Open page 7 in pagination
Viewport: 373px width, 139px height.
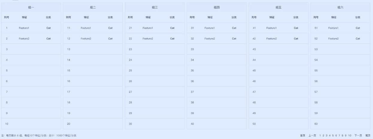[x=339, y=135]
